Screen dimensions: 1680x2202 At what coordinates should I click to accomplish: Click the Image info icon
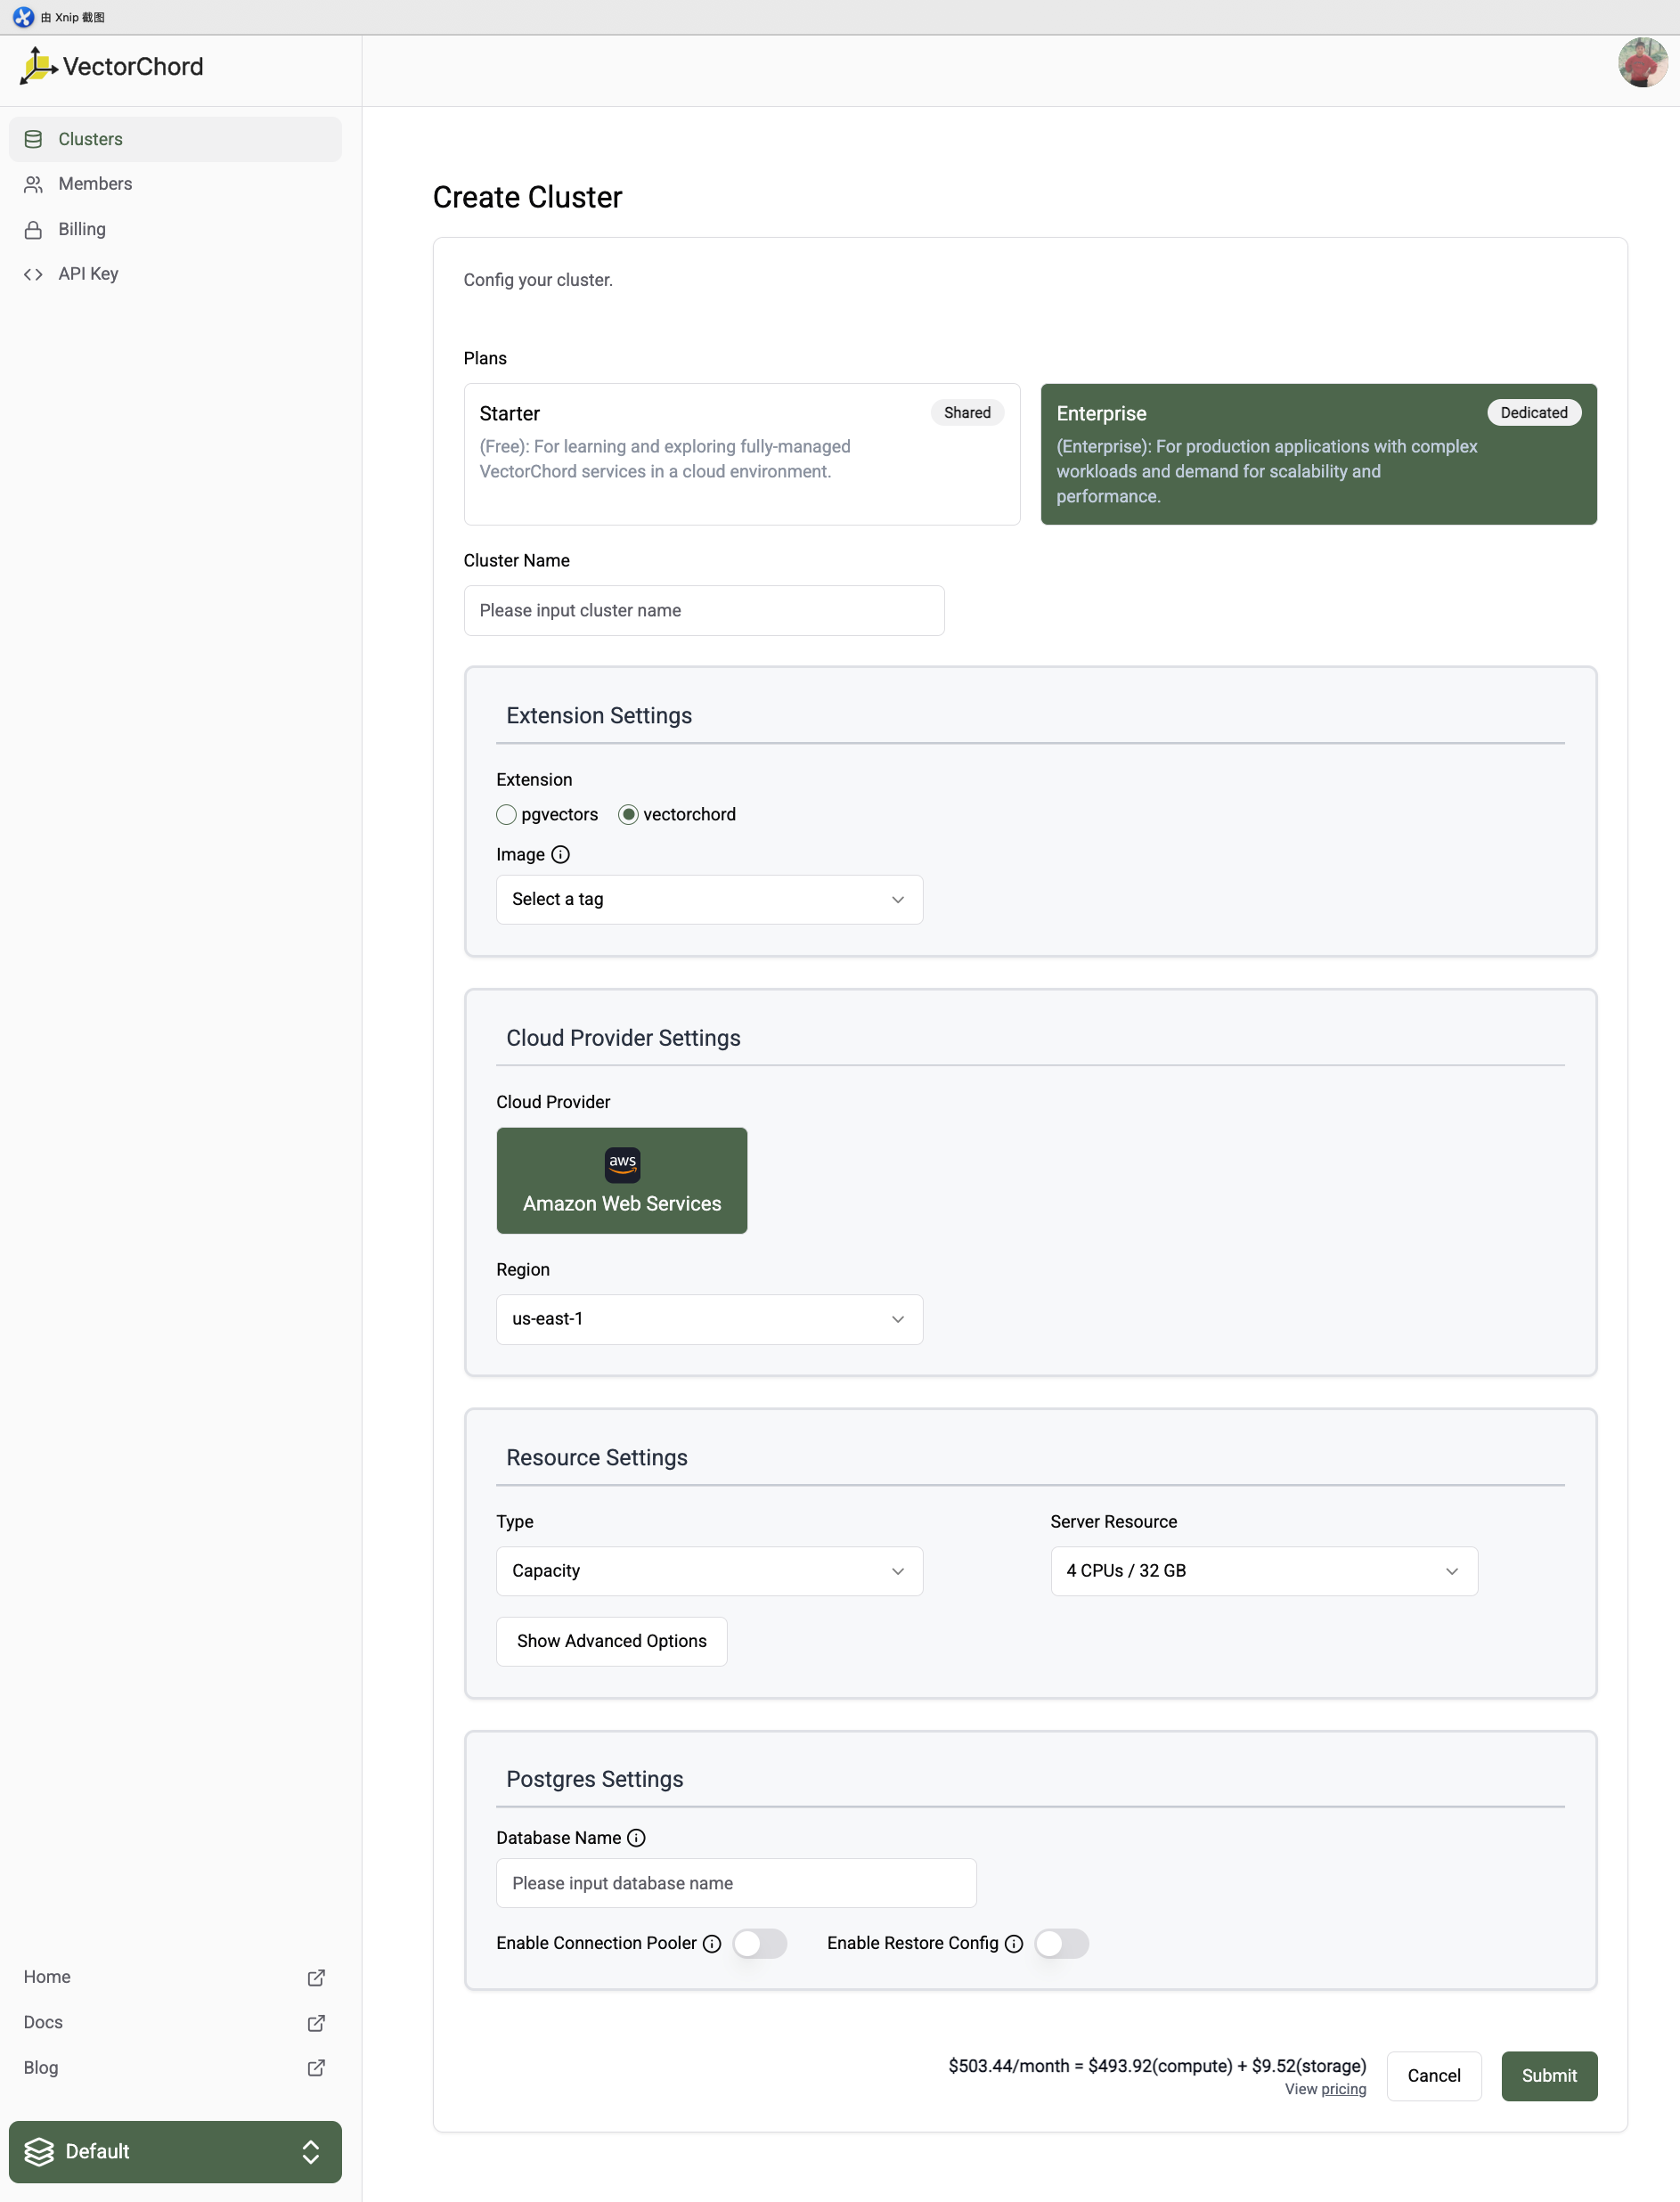click(x=560, y=854)
